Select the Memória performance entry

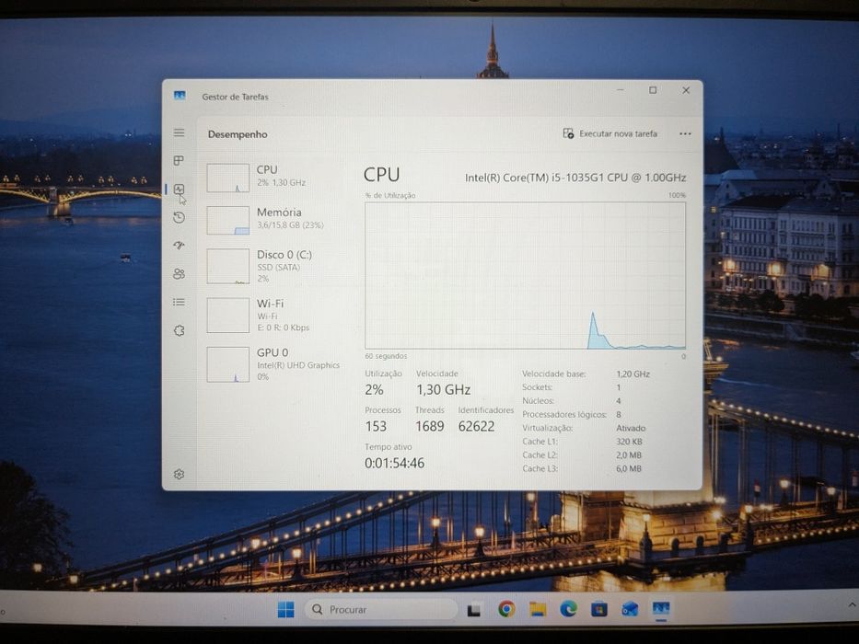pos(274,219)
